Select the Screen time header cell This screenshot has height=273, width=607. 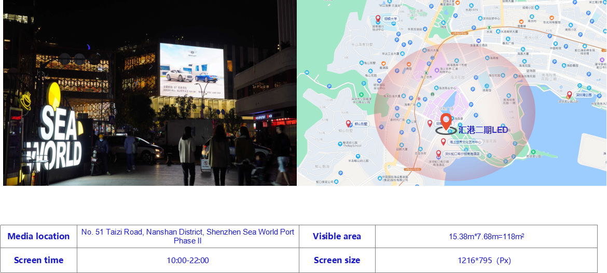pos(39,260)
